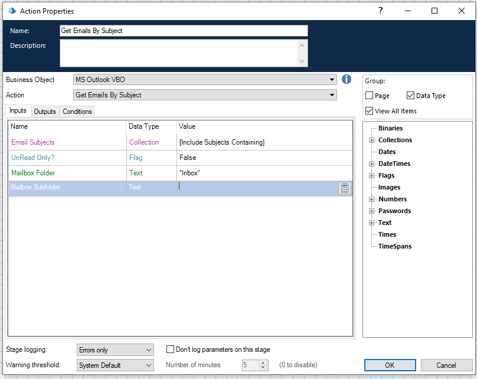Switch to the Conditions tab

77,112
